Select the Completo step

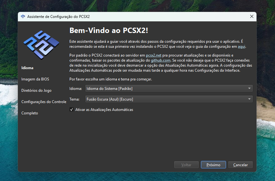coord(30,113)
